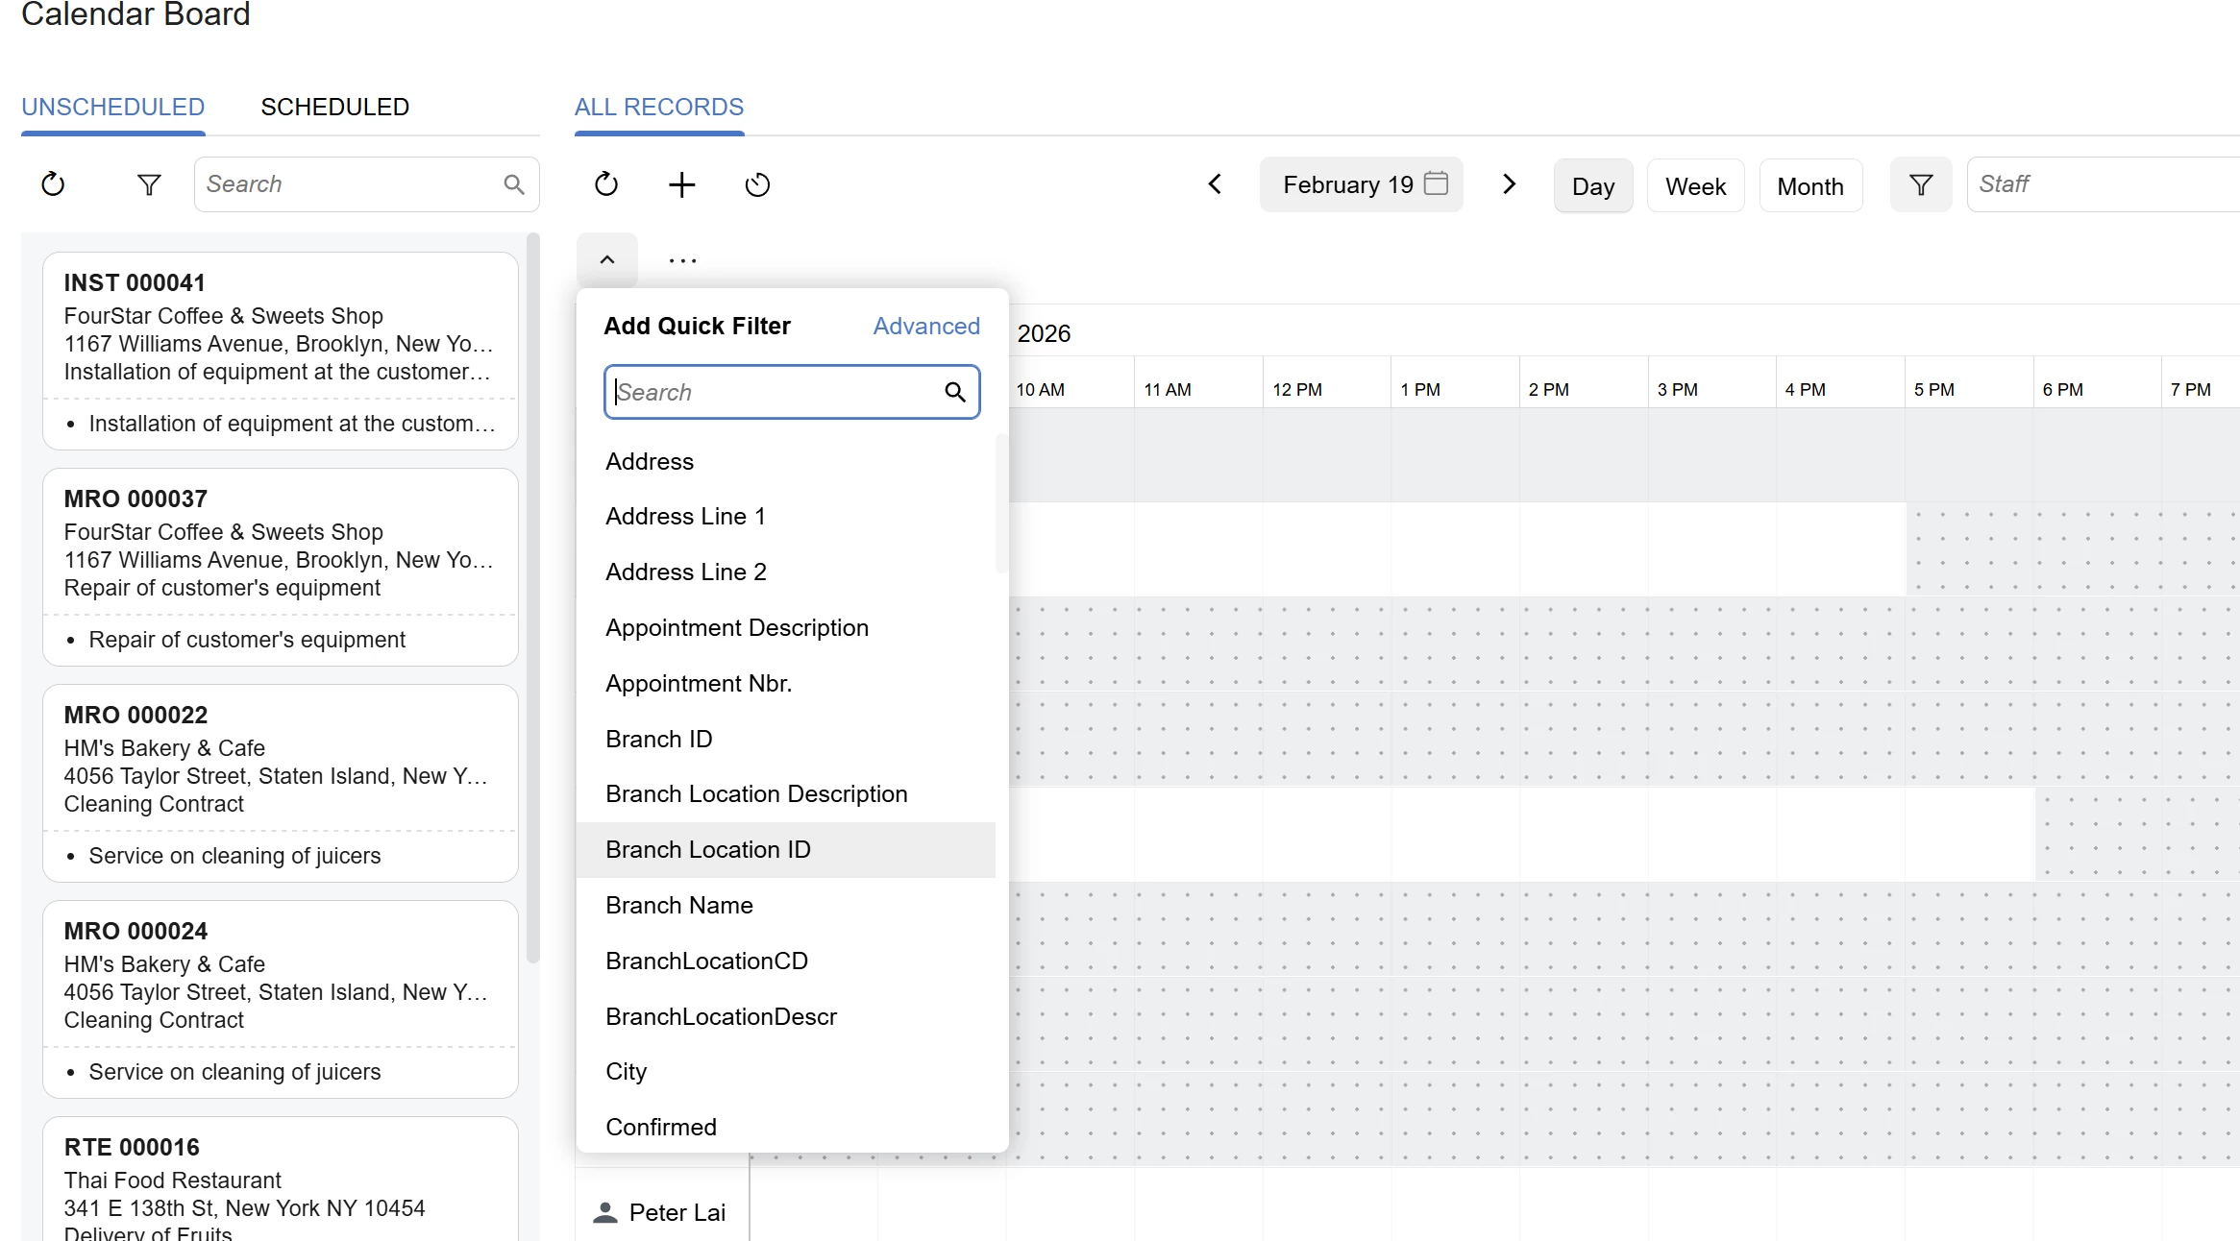Choose Branch Location ID filter option
The height and width of the screenshot is (1241, 2240).
click(708, 850)
